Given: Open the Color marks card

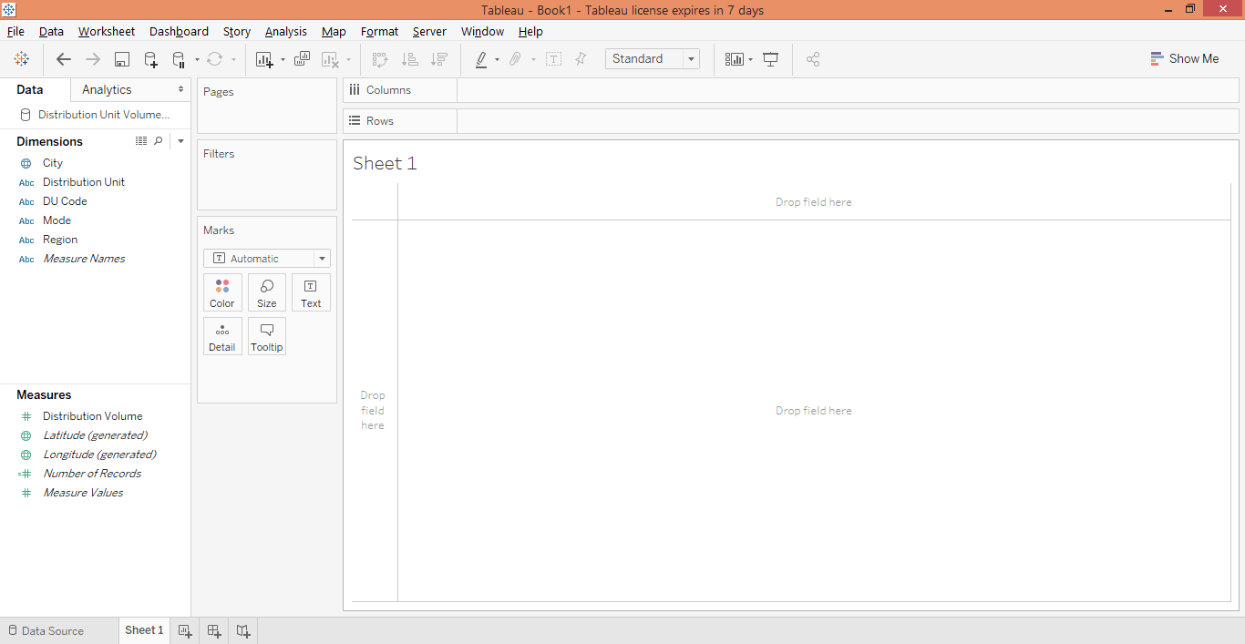Looking at the screenshot, I should click(222, 292).
